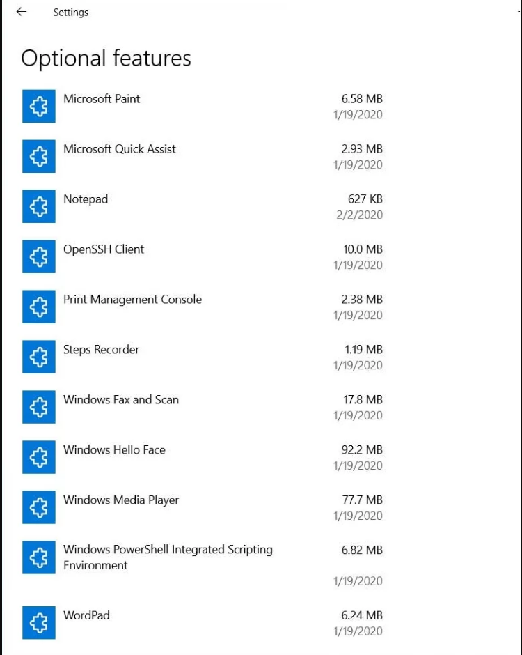Select the Steps Recorder label
Image resolution: width=522 pixels, height=655 pixels.
pos(101,350)
